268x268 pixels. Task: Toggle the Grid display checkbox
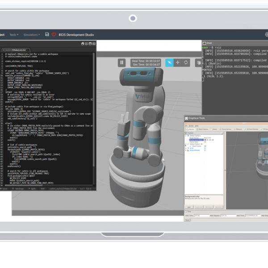[x=205, y=148]
